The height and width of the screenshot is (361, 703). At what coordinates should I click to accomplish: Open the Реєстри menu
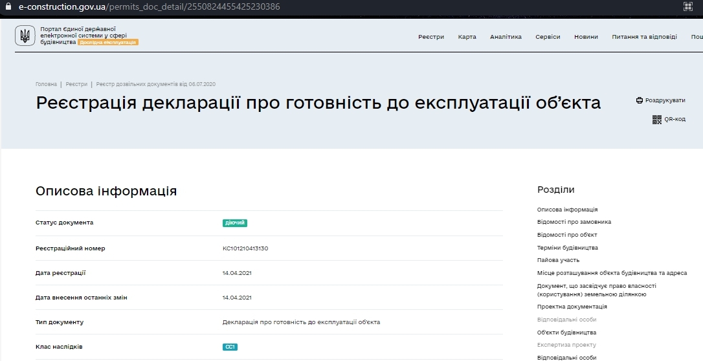(431, 37)
